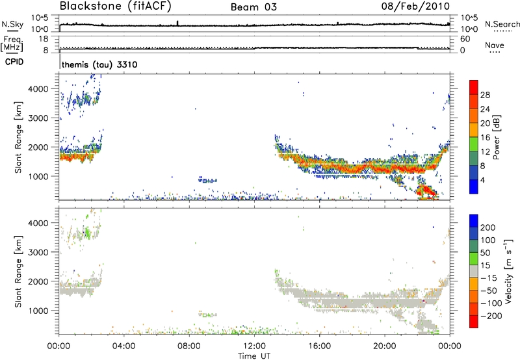Click the right '10^0' noise axis tick label
Image resolution: width=520 pixels, height=360 pixels.
[469, 29]
